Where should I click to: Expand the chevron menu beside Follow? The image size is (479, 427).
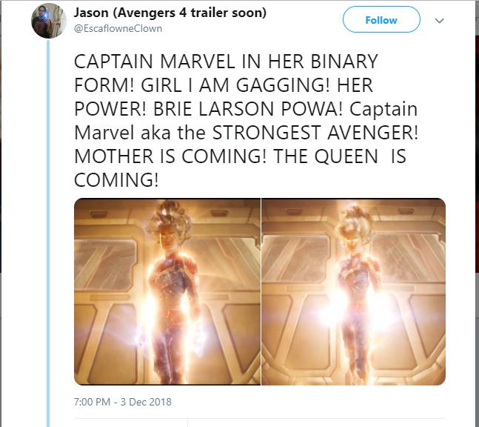coord(439,21)
